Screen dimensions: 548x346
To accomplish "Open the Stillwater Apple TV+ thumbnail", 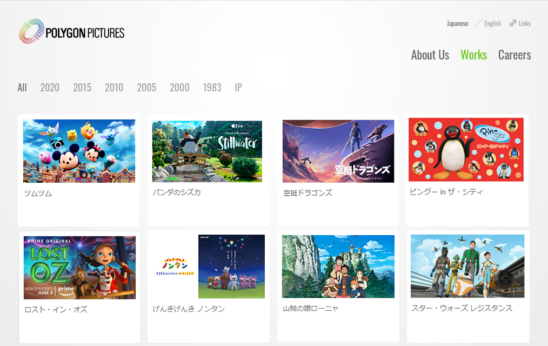I will click(x=207, y=151).
